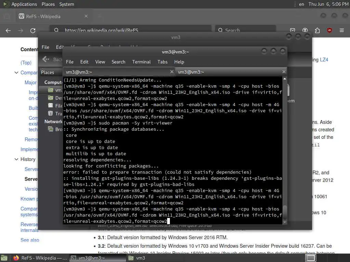
Task: Click the (Top) link in Wikipedia contents
Action: point(26,63)
